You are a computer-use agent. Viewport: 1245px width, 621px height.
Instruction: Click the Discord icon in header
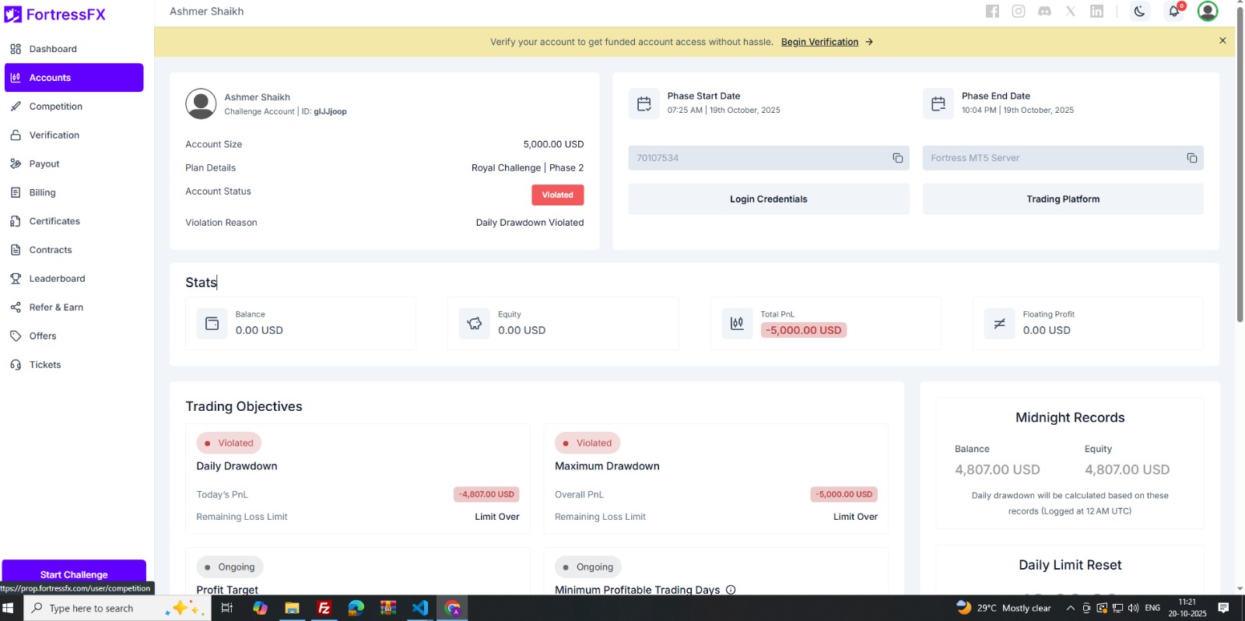[x=1044, y=11]
